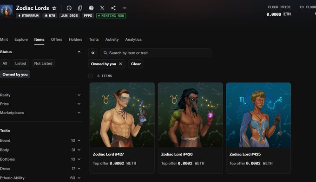Expand the Marketplaces filter
The height and width of the screenshot is (182, 316).
click(x=40, y=113)
